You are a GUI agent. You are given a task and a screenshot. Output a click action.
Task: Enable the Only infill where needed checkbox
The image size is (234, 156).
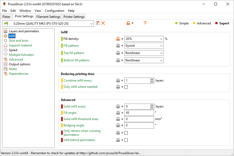[x=126, y=87]
